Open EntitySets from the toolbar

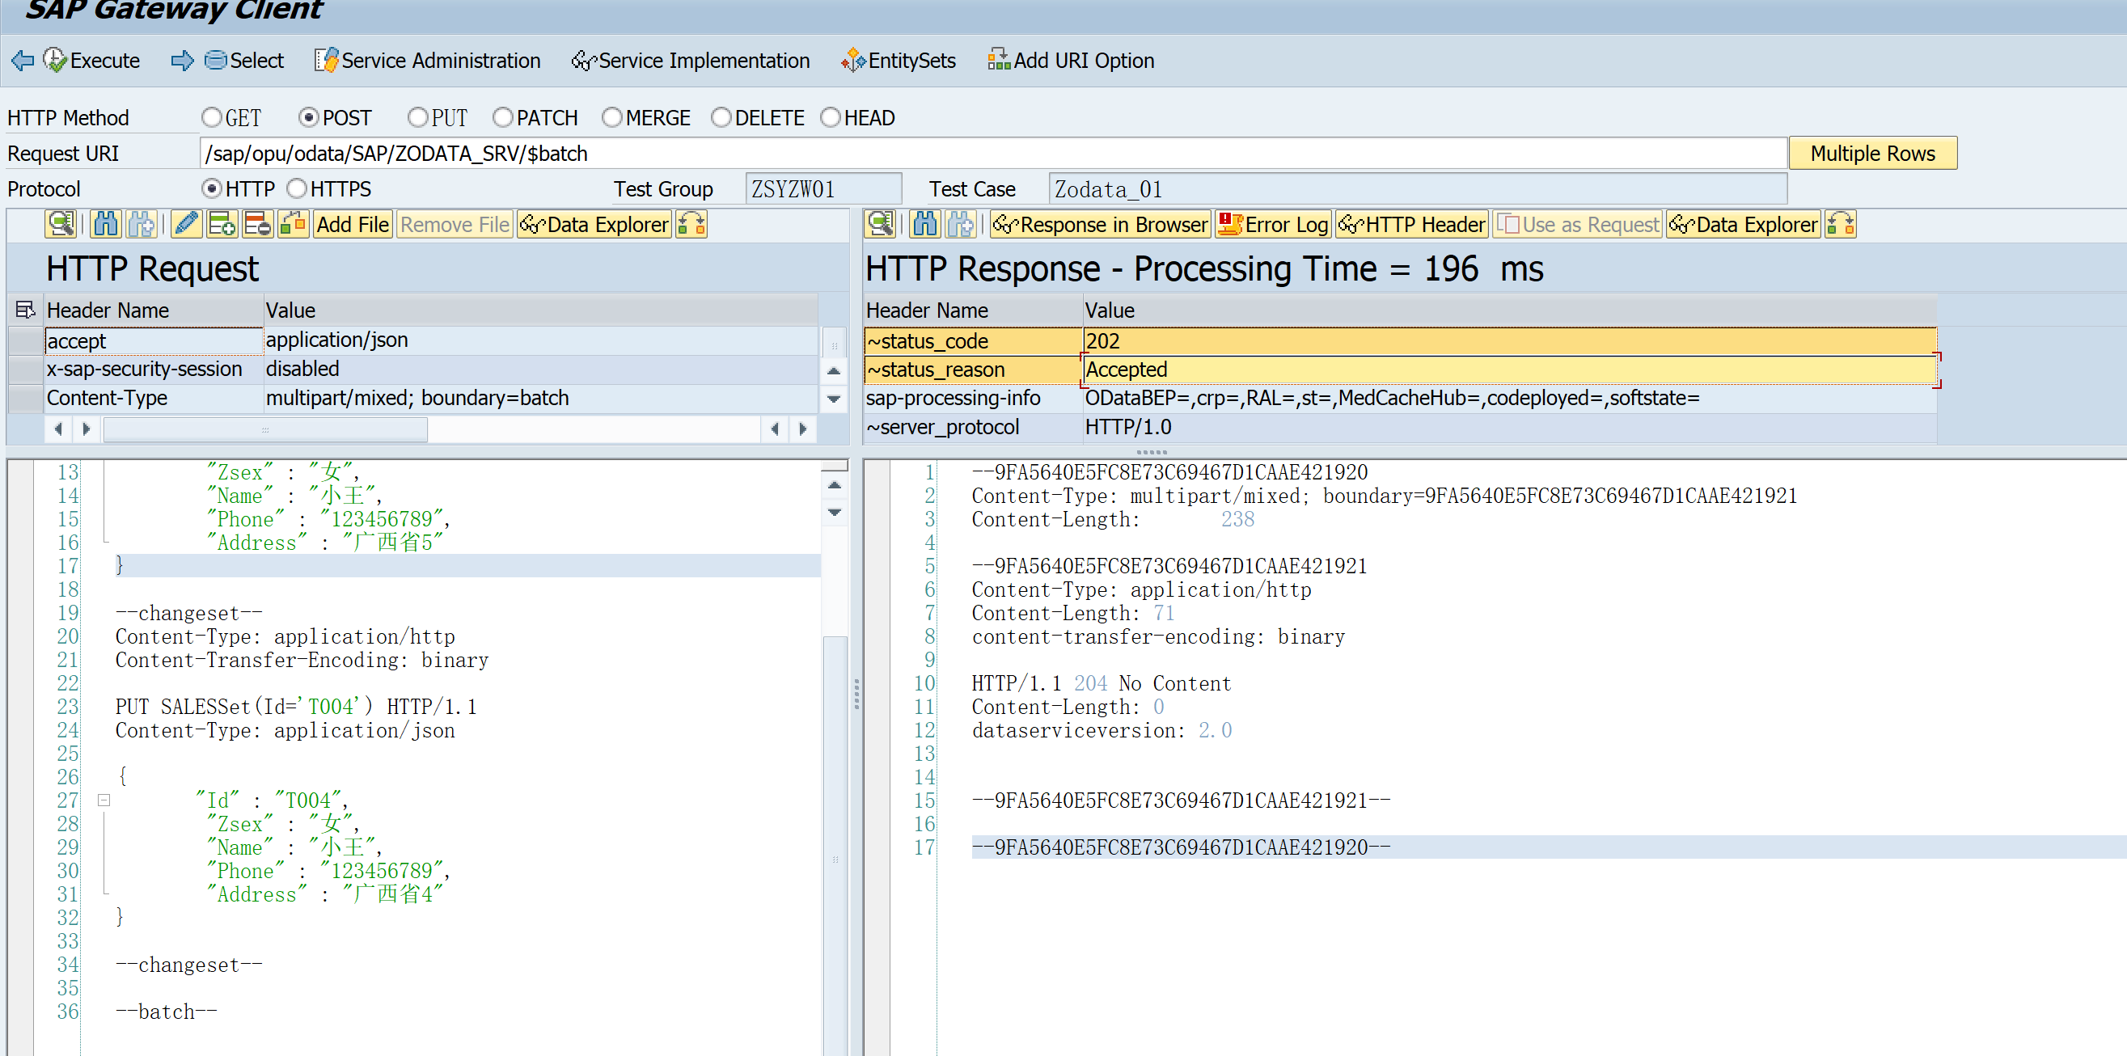899,61
